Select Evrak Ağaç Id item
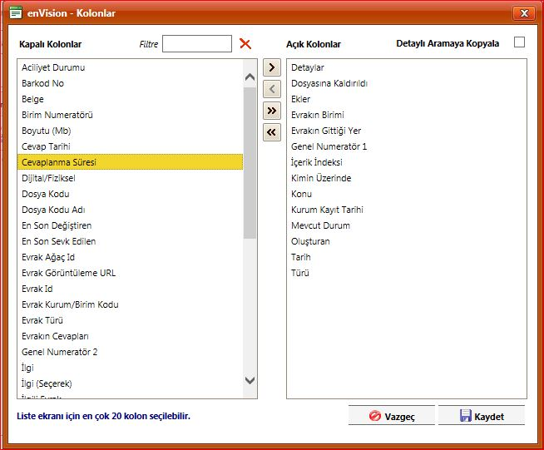 pyautogui.click(x=130, y=257)
